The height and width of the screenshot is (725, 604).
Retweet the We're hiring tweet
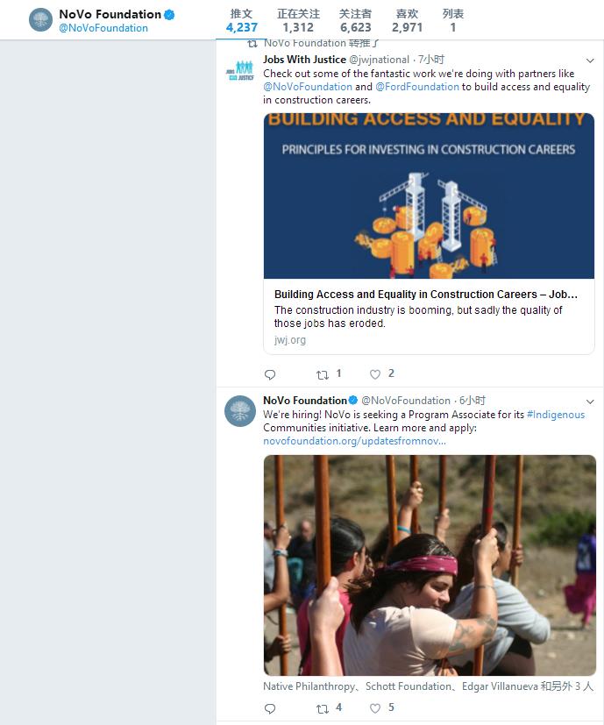323,708
